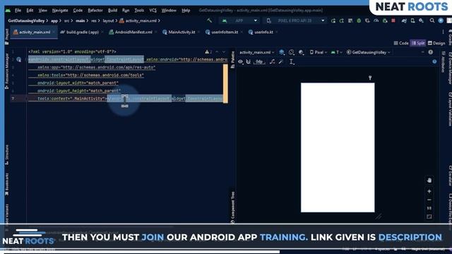Click the Clear All Constraints icon
The image size is (452, 254).
[272, 61]
